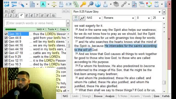The width and height of the screenshot is (176, 99).
Task: Switch to search tab 1
Action: [x=6, y=15]
